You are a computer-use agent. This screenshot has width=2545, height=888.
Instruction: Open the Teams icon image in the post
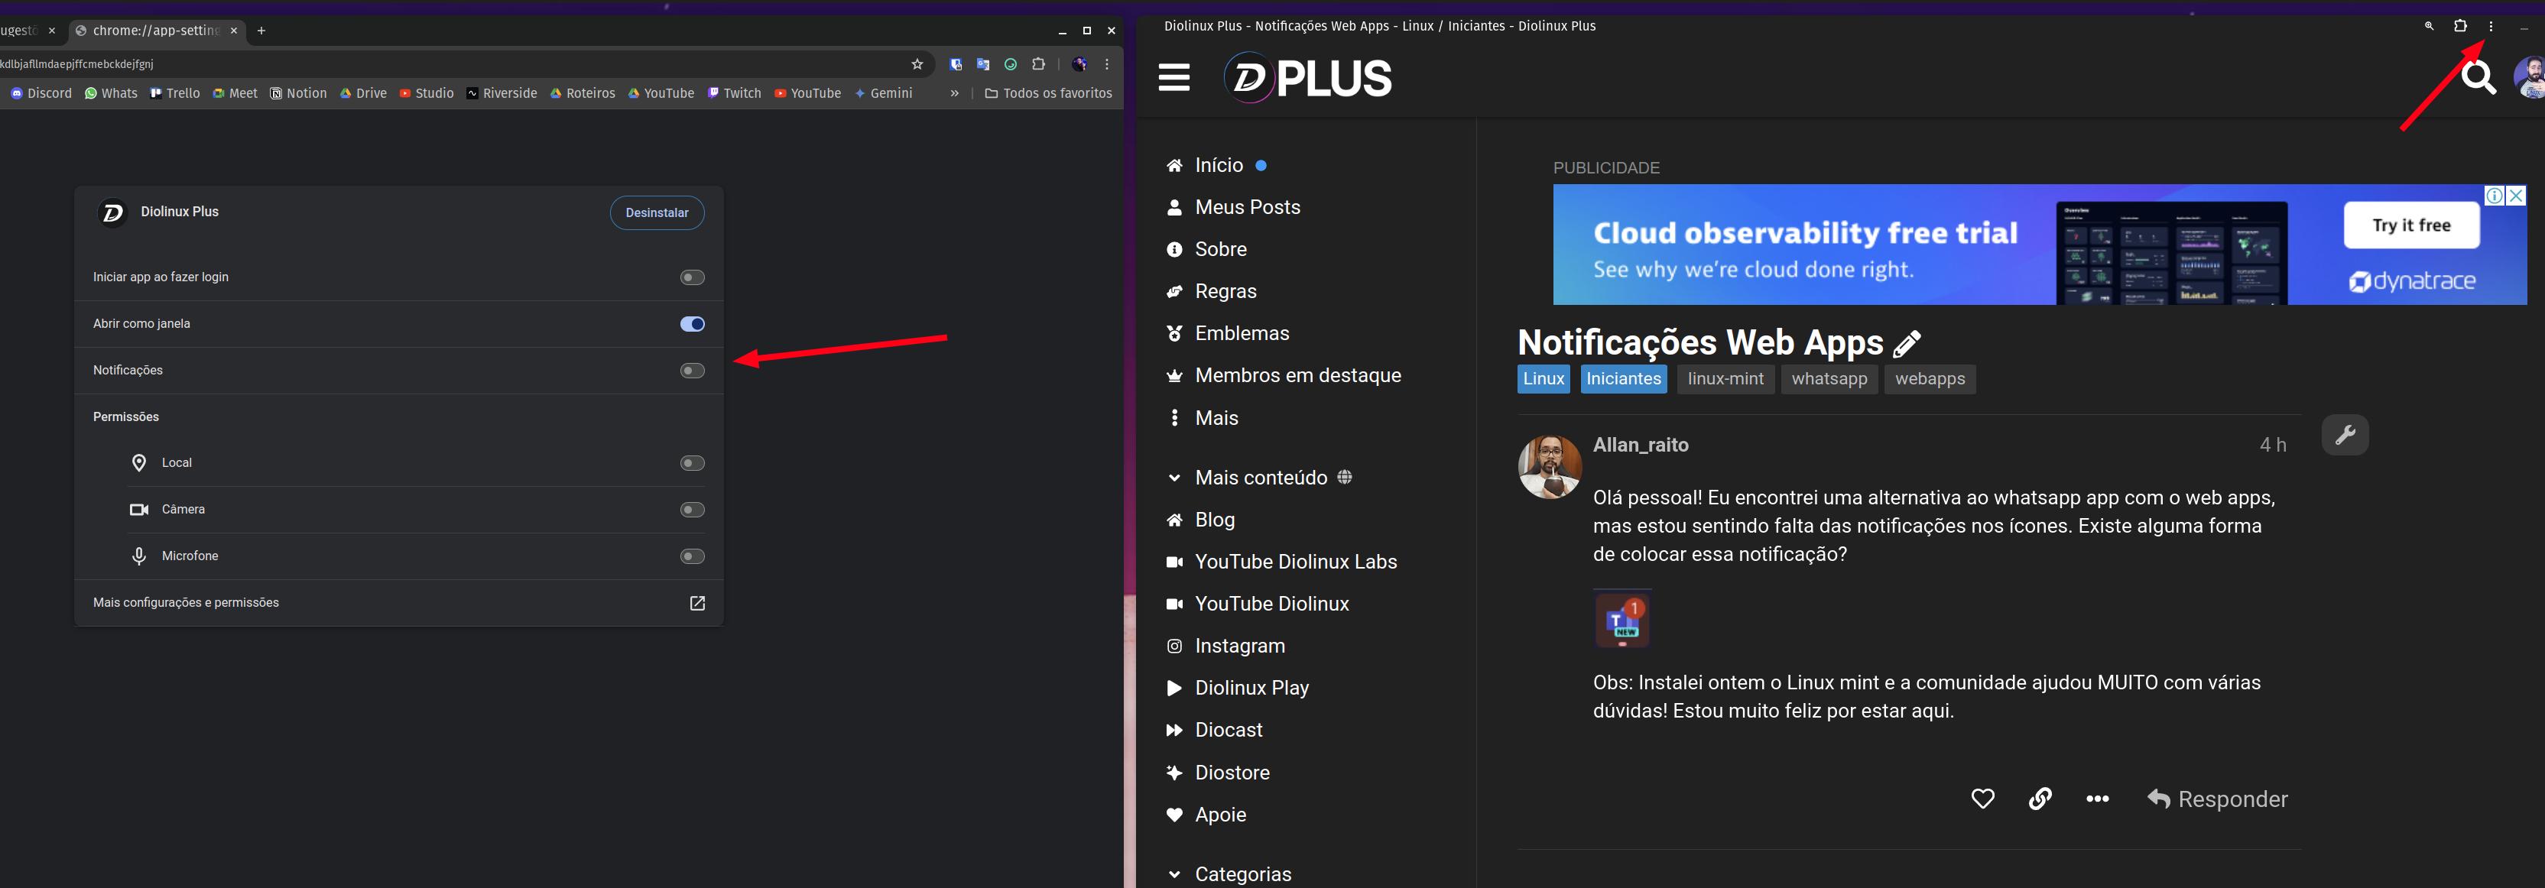coord(1621,619)
